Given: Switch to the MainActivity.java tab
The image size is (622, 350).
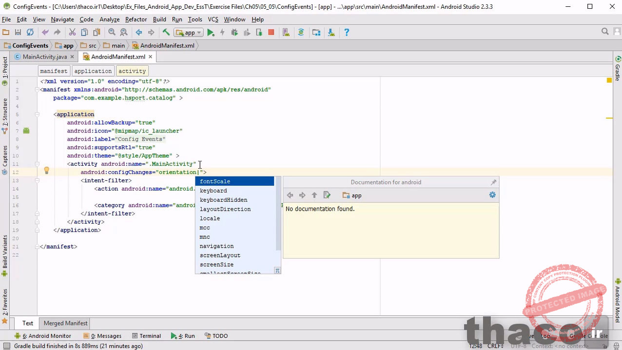Looking at the screenshot, I should [x=44, y=57].
